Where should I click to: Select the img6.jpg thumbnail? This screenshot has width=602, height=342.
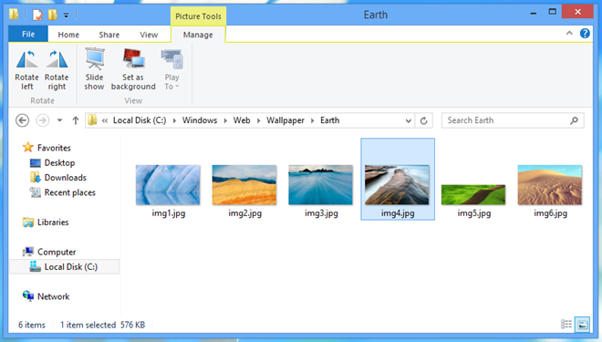click(550, 185)
